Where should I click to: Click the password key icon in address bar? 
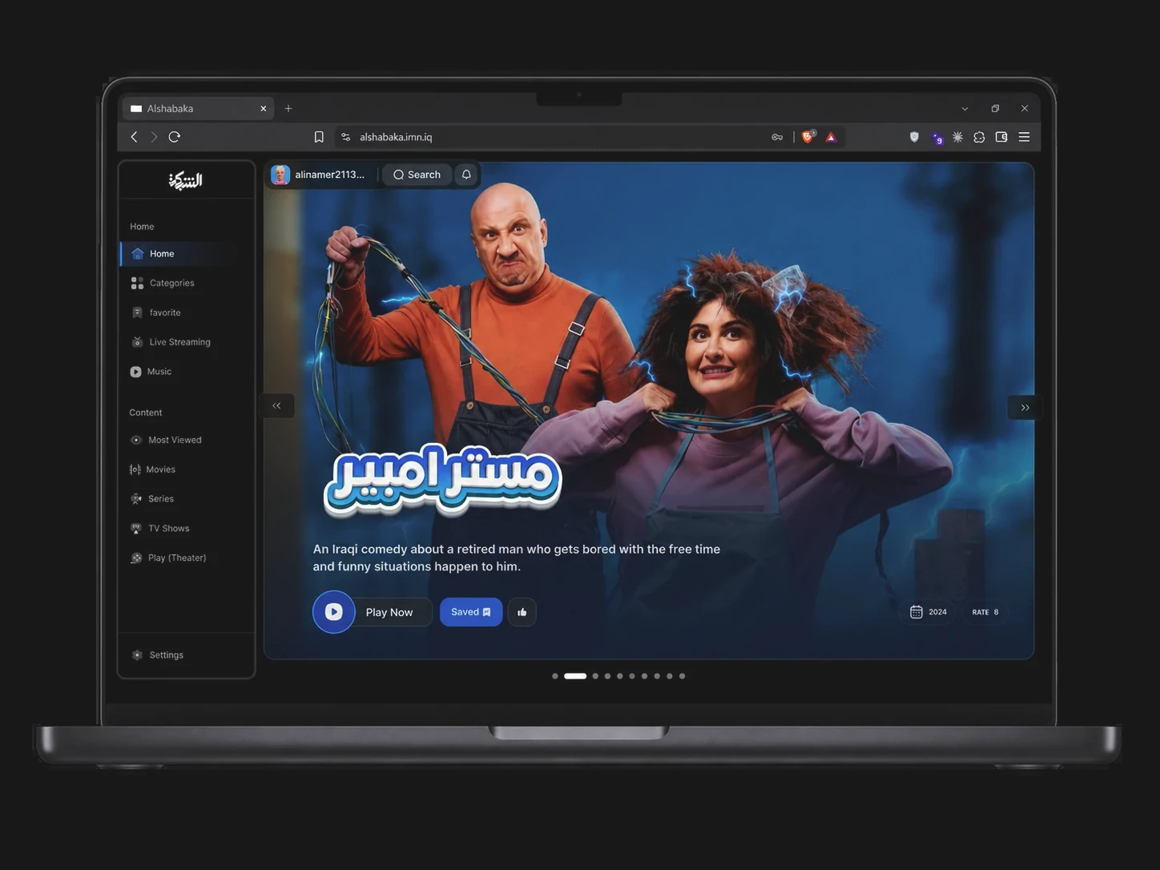click(x=777, y=137)
